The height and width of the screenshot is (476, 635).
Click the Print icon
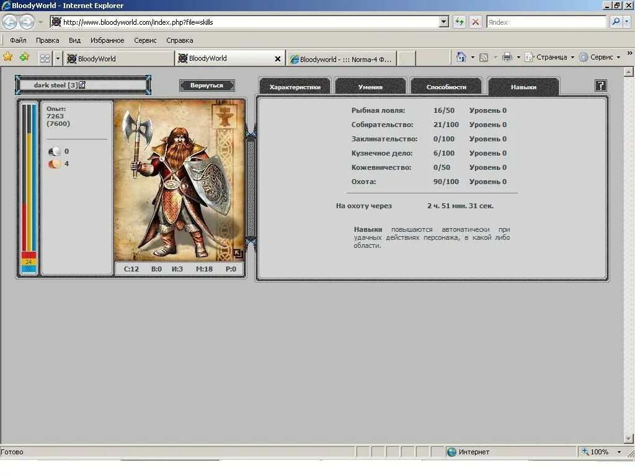point(507,57)
